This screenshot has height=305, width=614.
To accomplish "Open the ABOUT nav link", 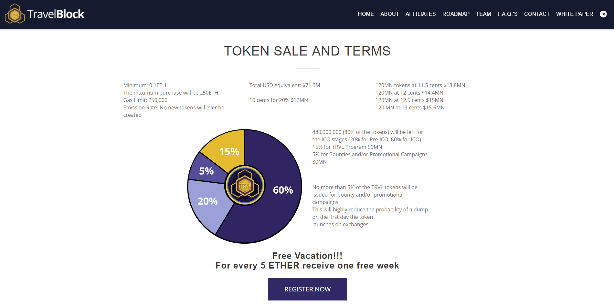I will 389,14.
